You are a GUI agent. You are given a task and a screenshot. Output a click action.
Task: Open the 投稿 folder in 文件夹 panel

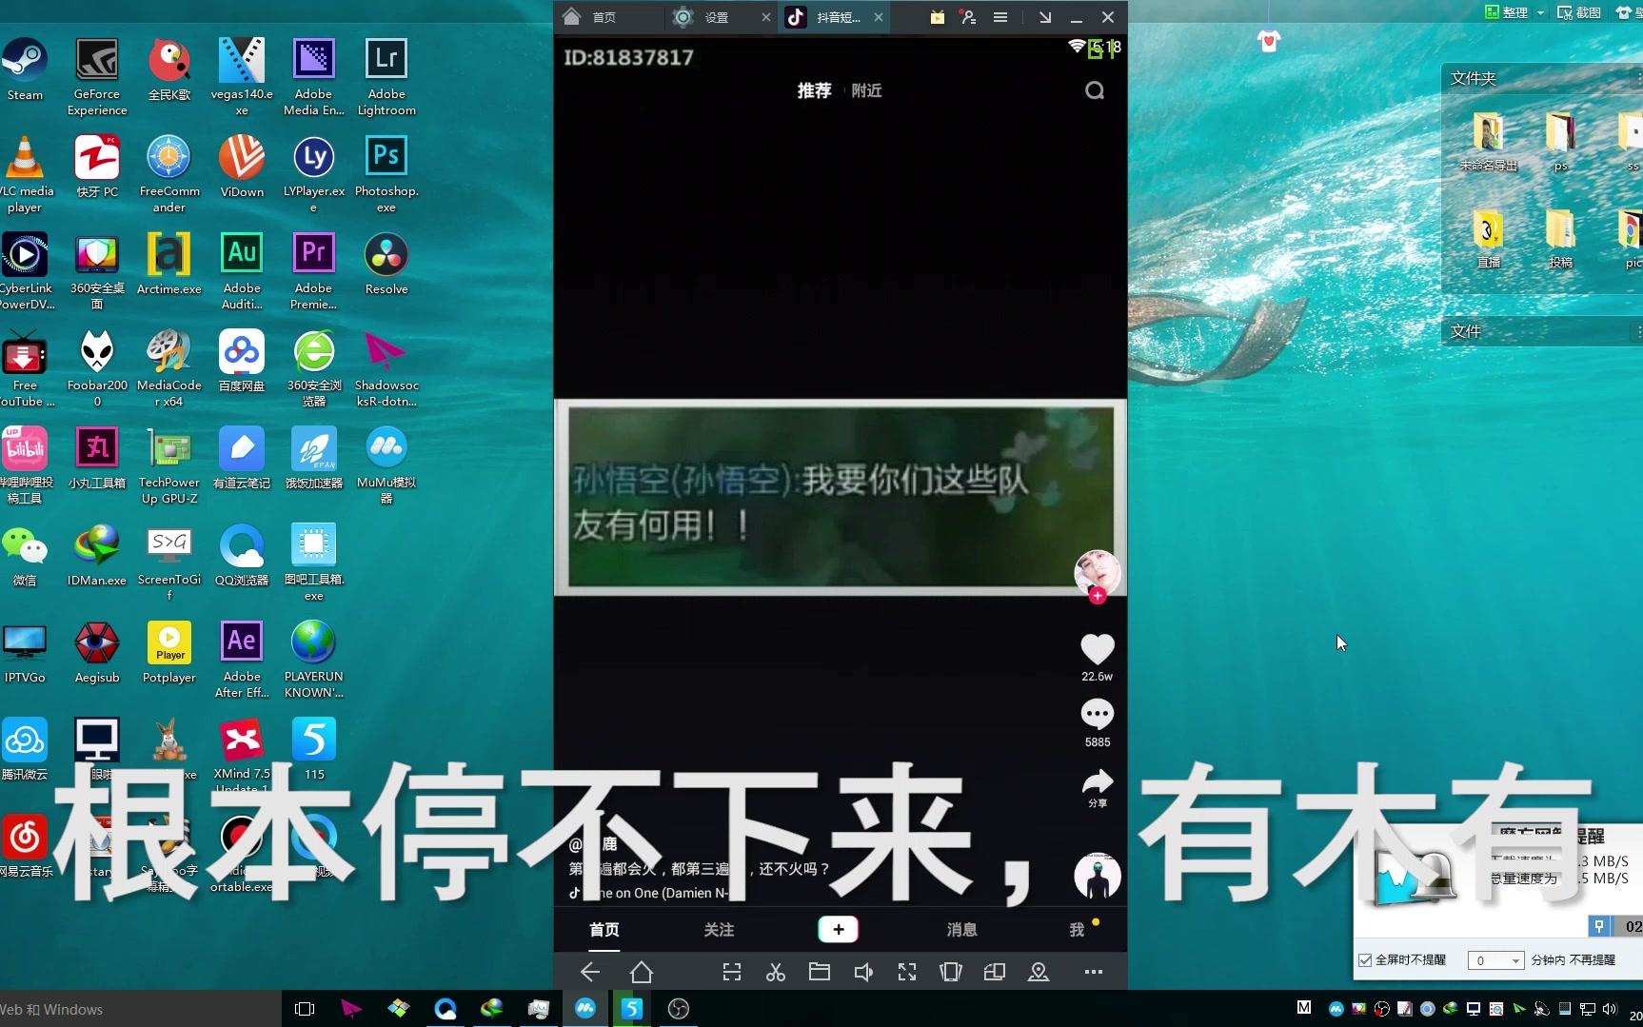pyautogui.click(x=1561, y=240)
